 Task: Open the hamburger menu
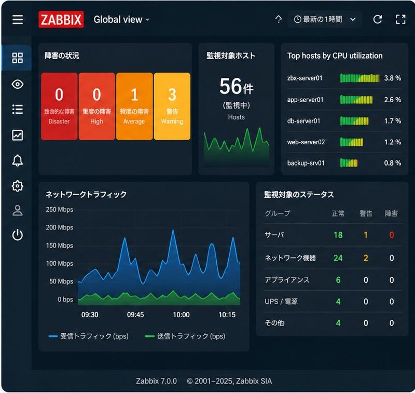tap(18, 19)
